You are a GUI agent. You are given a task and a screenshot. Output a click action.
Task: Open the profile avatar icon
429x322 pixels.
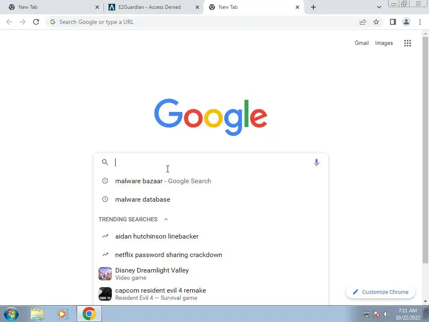point(406,22)
